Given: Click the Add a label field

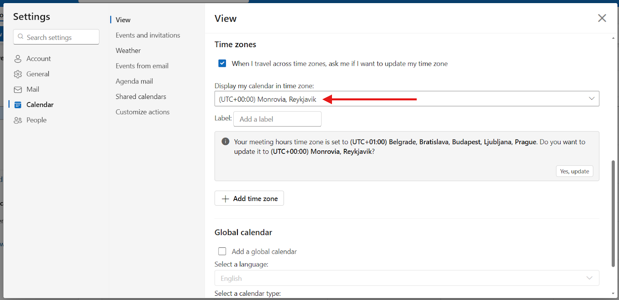Looking at the screenshot, I should tap(277, 119).
